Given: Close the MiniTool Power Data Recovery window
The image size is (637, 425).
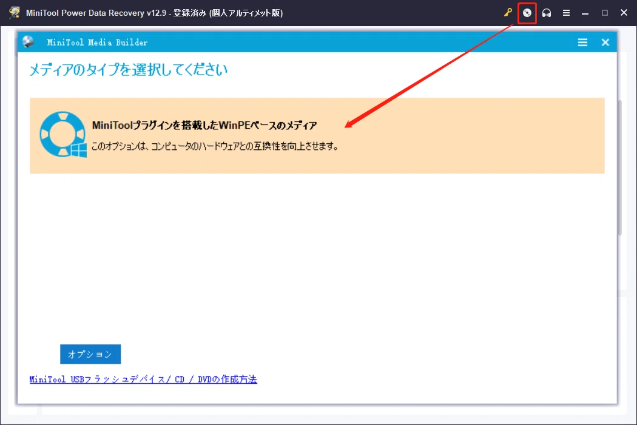Looking at the screenshot, I should pyautogui.click(x=624, y=13).
